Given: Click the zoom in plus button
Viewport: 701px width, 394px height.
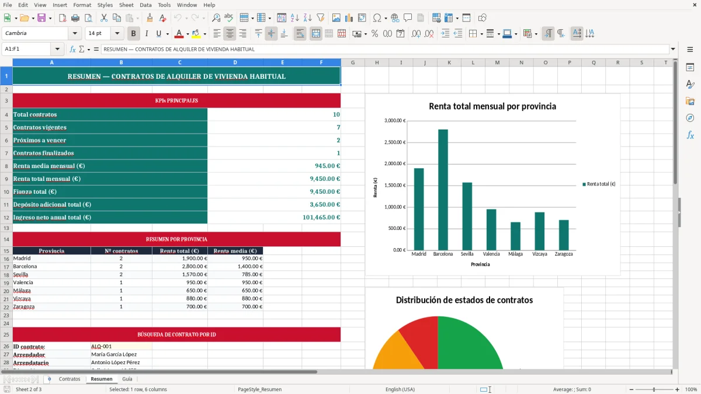Looking at the screenshot, I should tap(678, 389).
